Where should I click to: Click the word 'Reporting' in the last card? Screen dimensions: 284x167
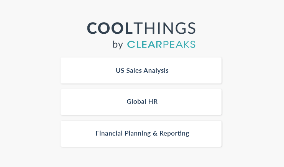coord(174,133)
